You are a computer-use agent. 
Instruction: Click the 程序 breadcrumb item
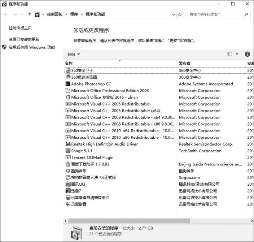point(74,14)
